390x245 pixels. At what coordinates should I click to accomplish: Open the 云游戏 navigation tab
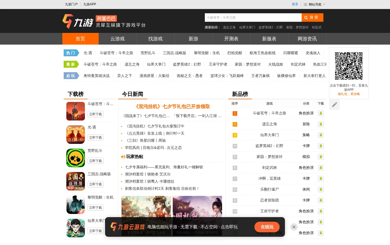118,39
